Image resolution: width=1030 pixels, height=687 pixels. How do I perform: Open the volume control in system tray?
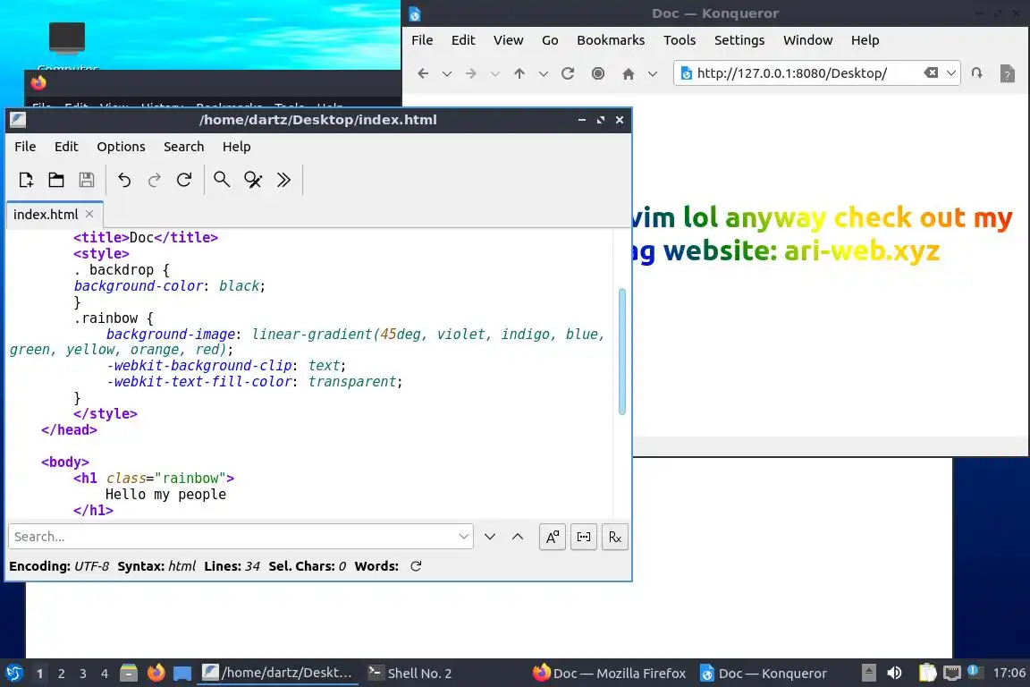pos(894,673)
